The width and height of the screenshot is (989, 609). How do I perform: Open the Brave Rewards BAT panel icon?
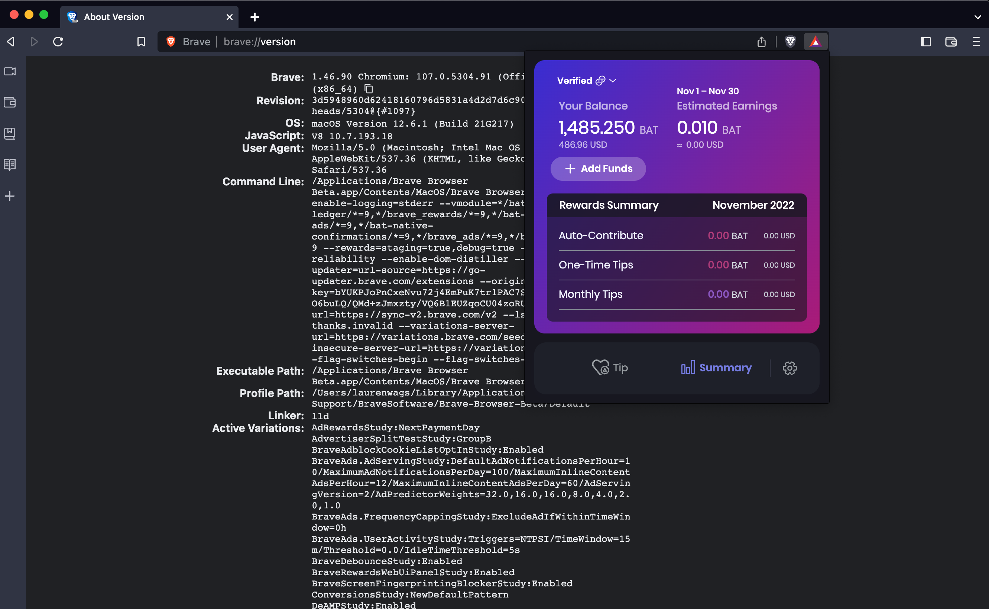point(815,42)
